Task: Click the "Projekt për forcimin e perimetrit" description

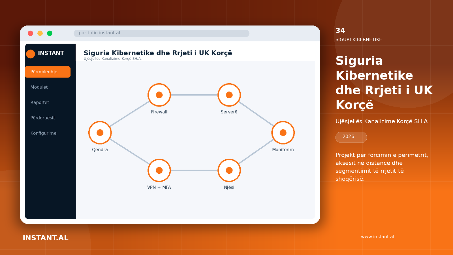Action: (x=382, y=167)
